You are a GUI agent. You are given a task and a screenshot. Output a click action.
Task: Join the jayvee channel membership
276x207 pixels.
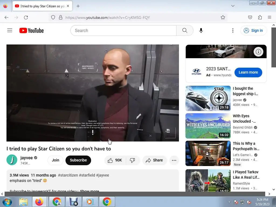[x=55, y=160]
